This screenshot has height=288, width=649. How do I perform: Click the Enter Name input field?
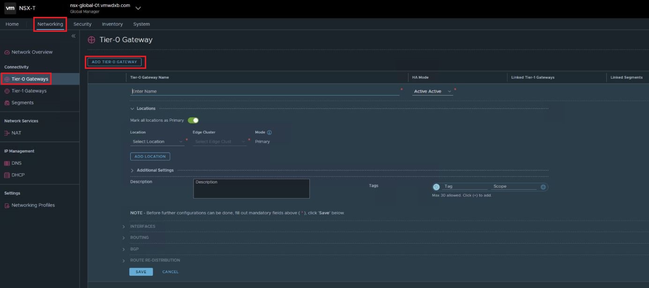[x=265, y=91]
